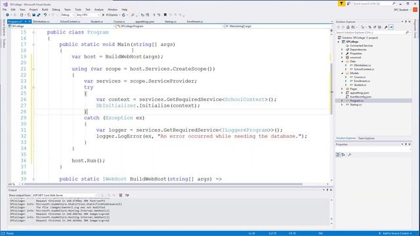Close the Program.cs editor tab
This screenshot has height=236, width=420.
30,22
